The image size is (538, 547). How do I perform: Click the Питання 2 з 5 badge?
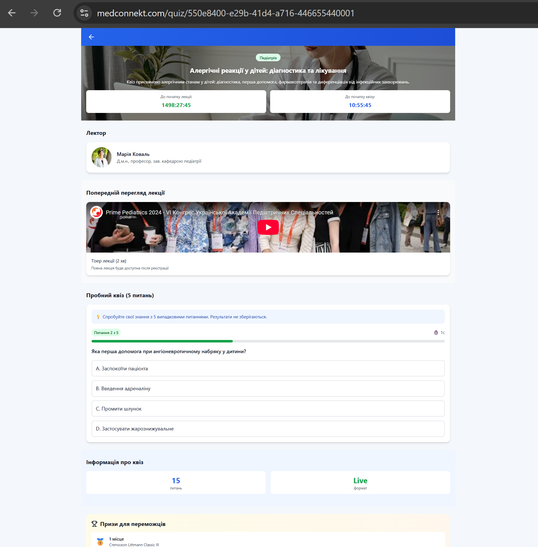(106, 333)
